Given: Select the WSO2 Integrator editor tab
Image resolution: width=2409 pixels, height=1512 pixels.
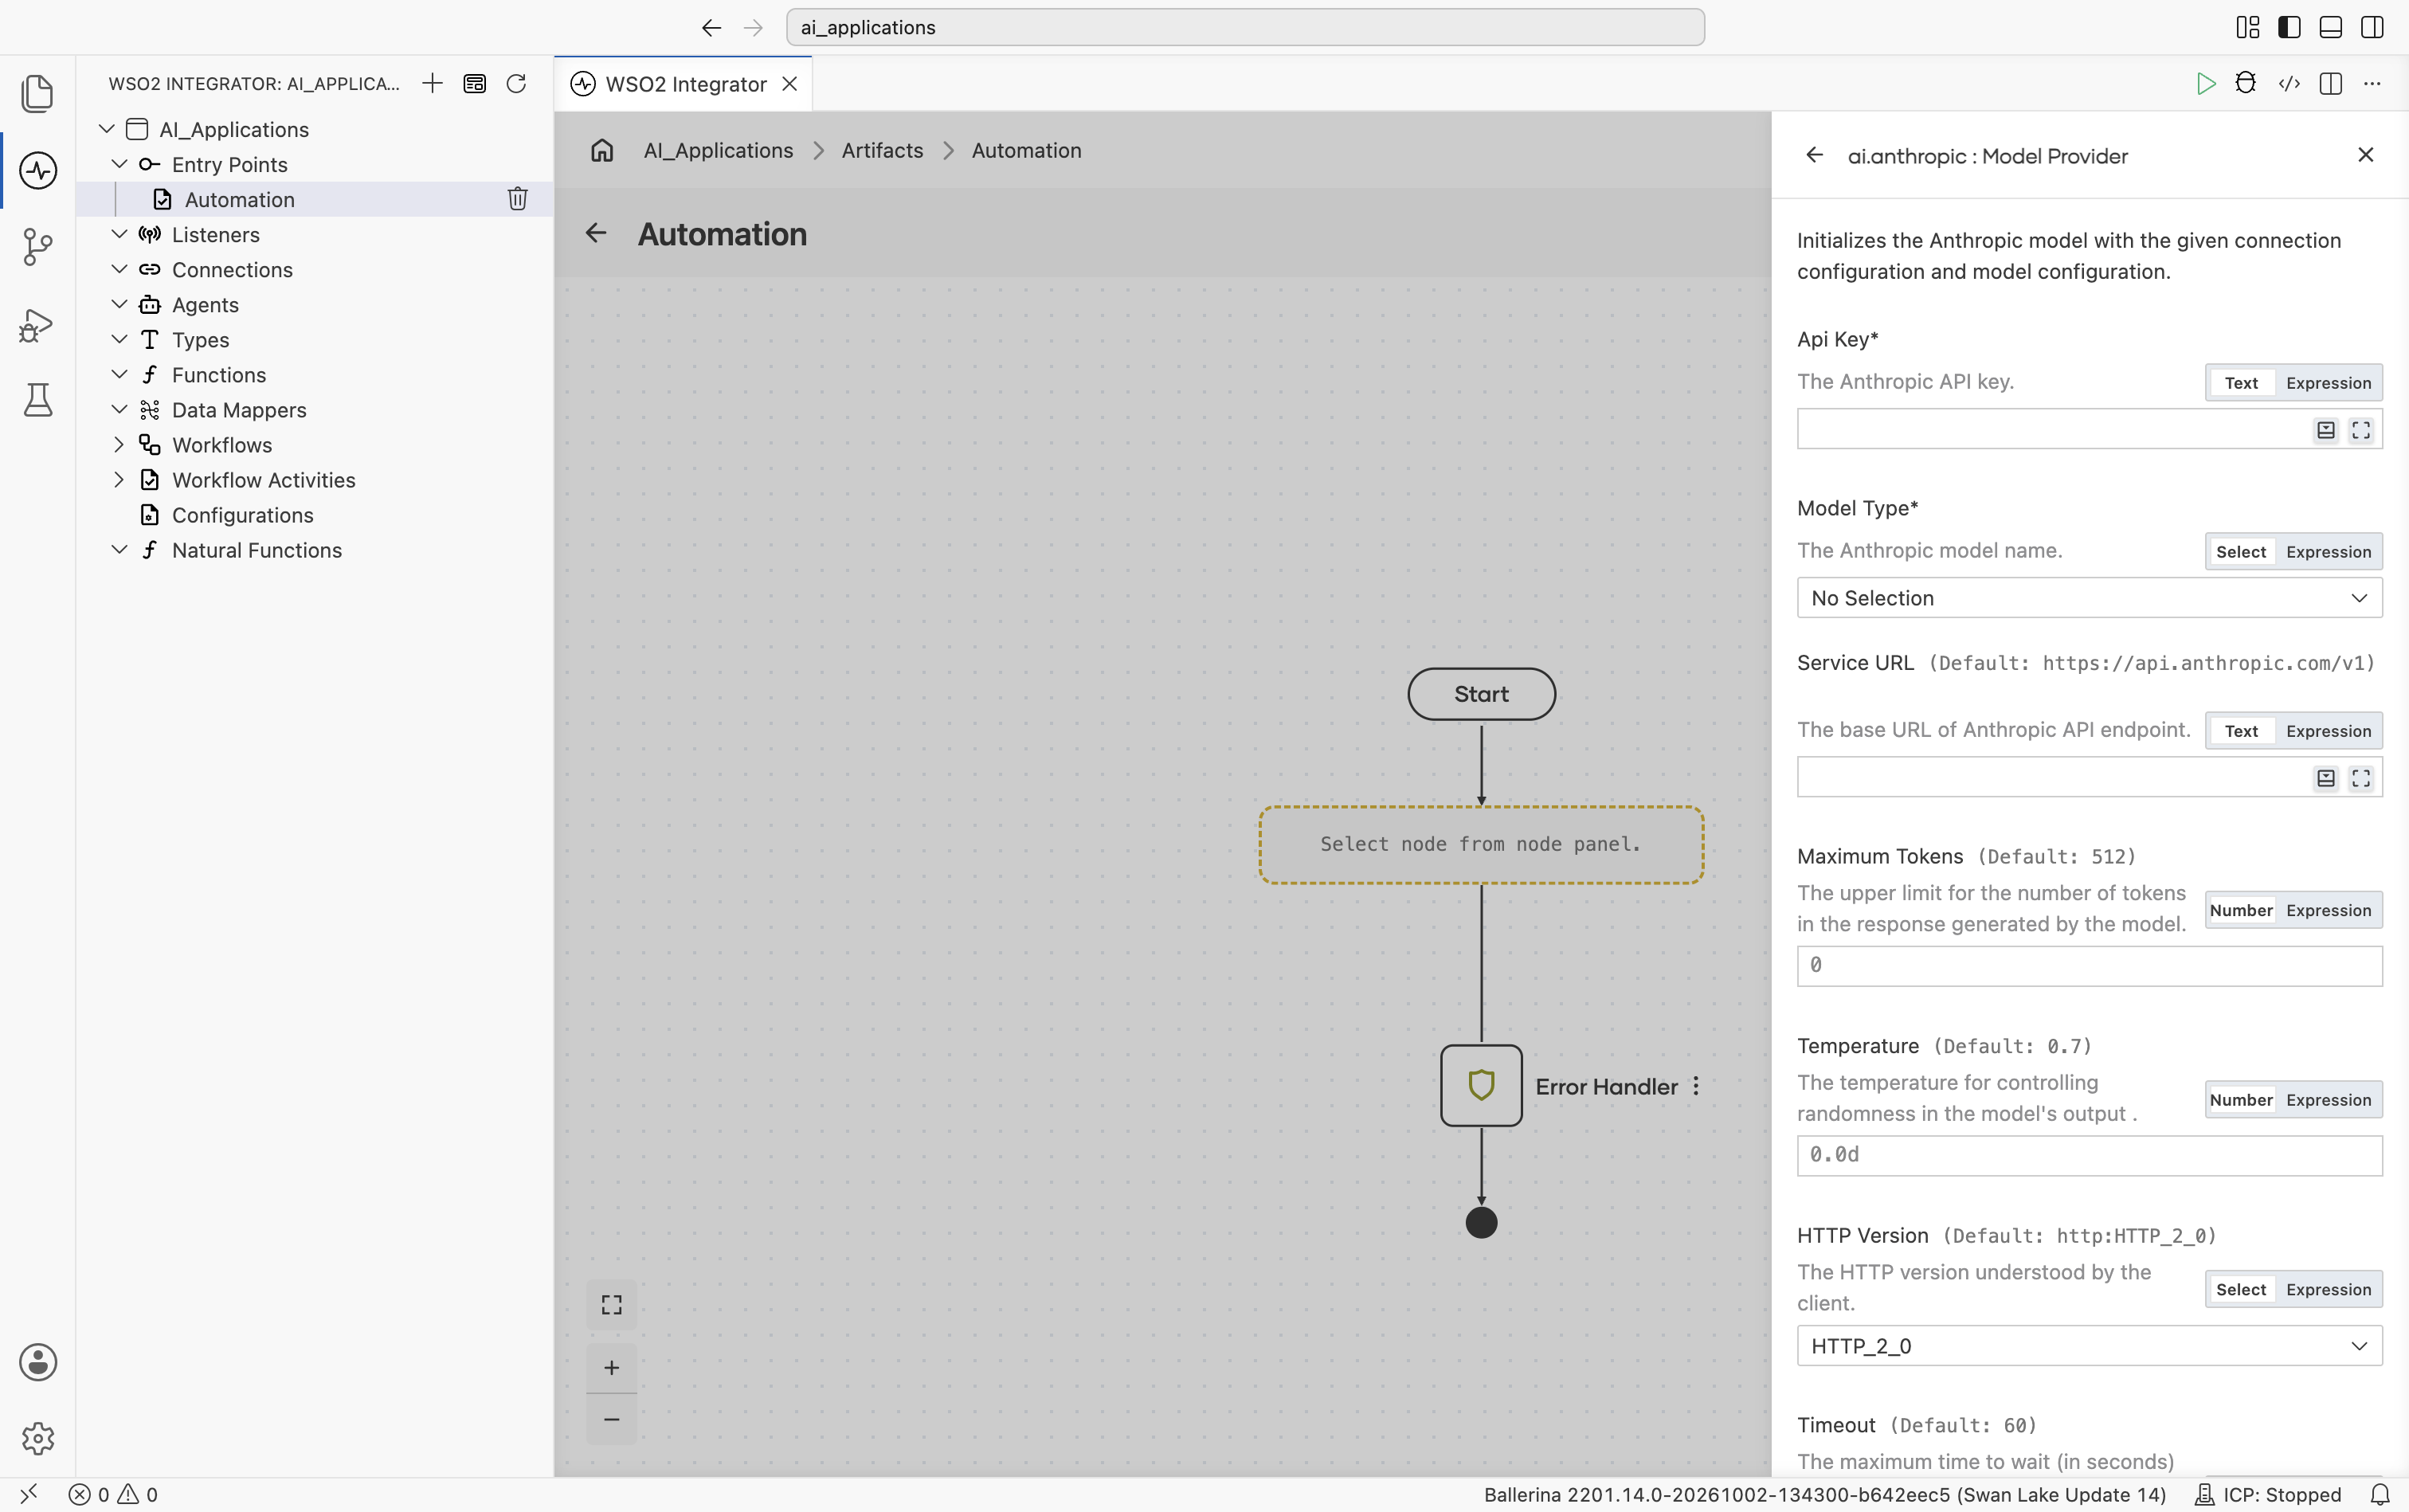Looking at the screenshot, I should (x=684, y=84).
